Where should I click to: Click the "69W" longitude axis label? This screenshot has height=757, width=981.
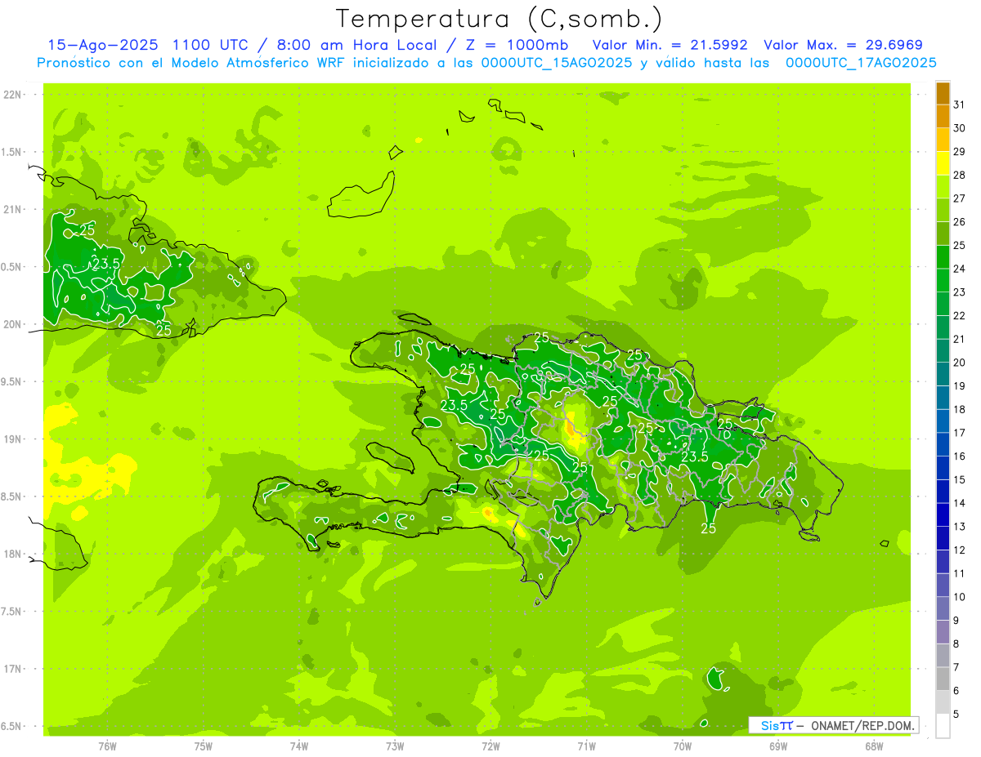(778, 746)
